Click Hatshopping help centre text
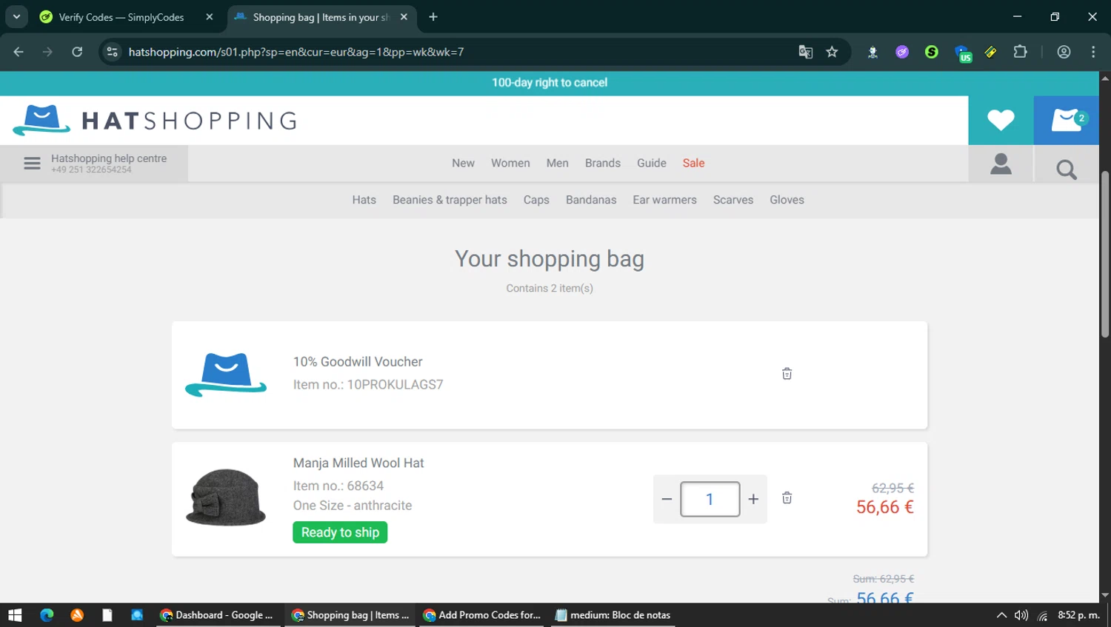This screenshot has height=627, width=1111. (x=109, y=158)
